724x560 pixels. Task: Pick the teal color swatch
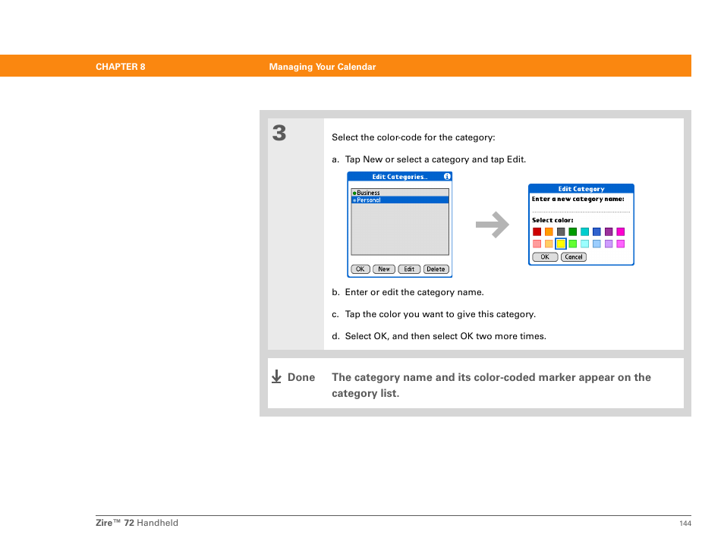[584, 231]
